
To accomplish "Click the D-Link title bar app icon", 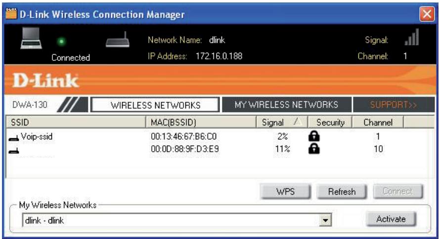I will point(11,13).
